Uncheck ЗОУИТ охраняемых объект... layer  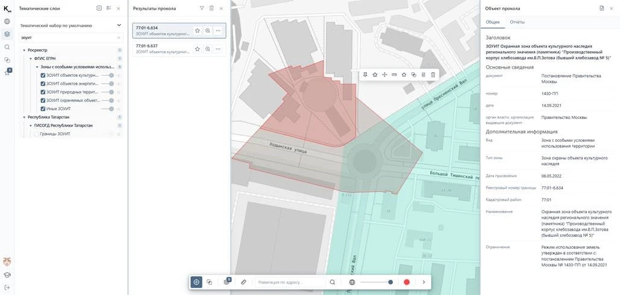[x=43, y=100]
